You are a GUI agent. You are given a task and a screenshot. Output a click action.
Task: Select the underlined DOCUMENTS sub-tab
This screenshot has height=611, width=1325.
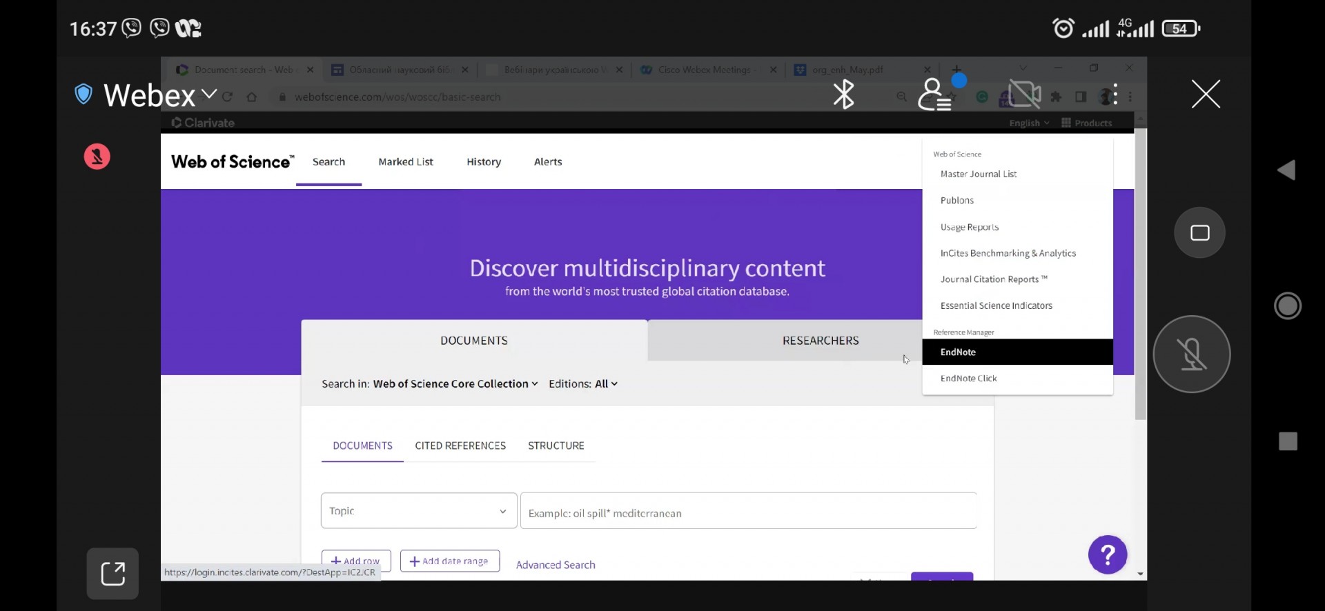click(x=362, y=446)
